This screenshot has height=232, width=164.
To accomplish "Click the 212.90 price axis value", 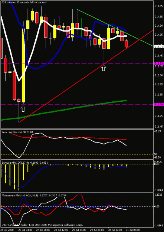I will (x=159, y=75).
